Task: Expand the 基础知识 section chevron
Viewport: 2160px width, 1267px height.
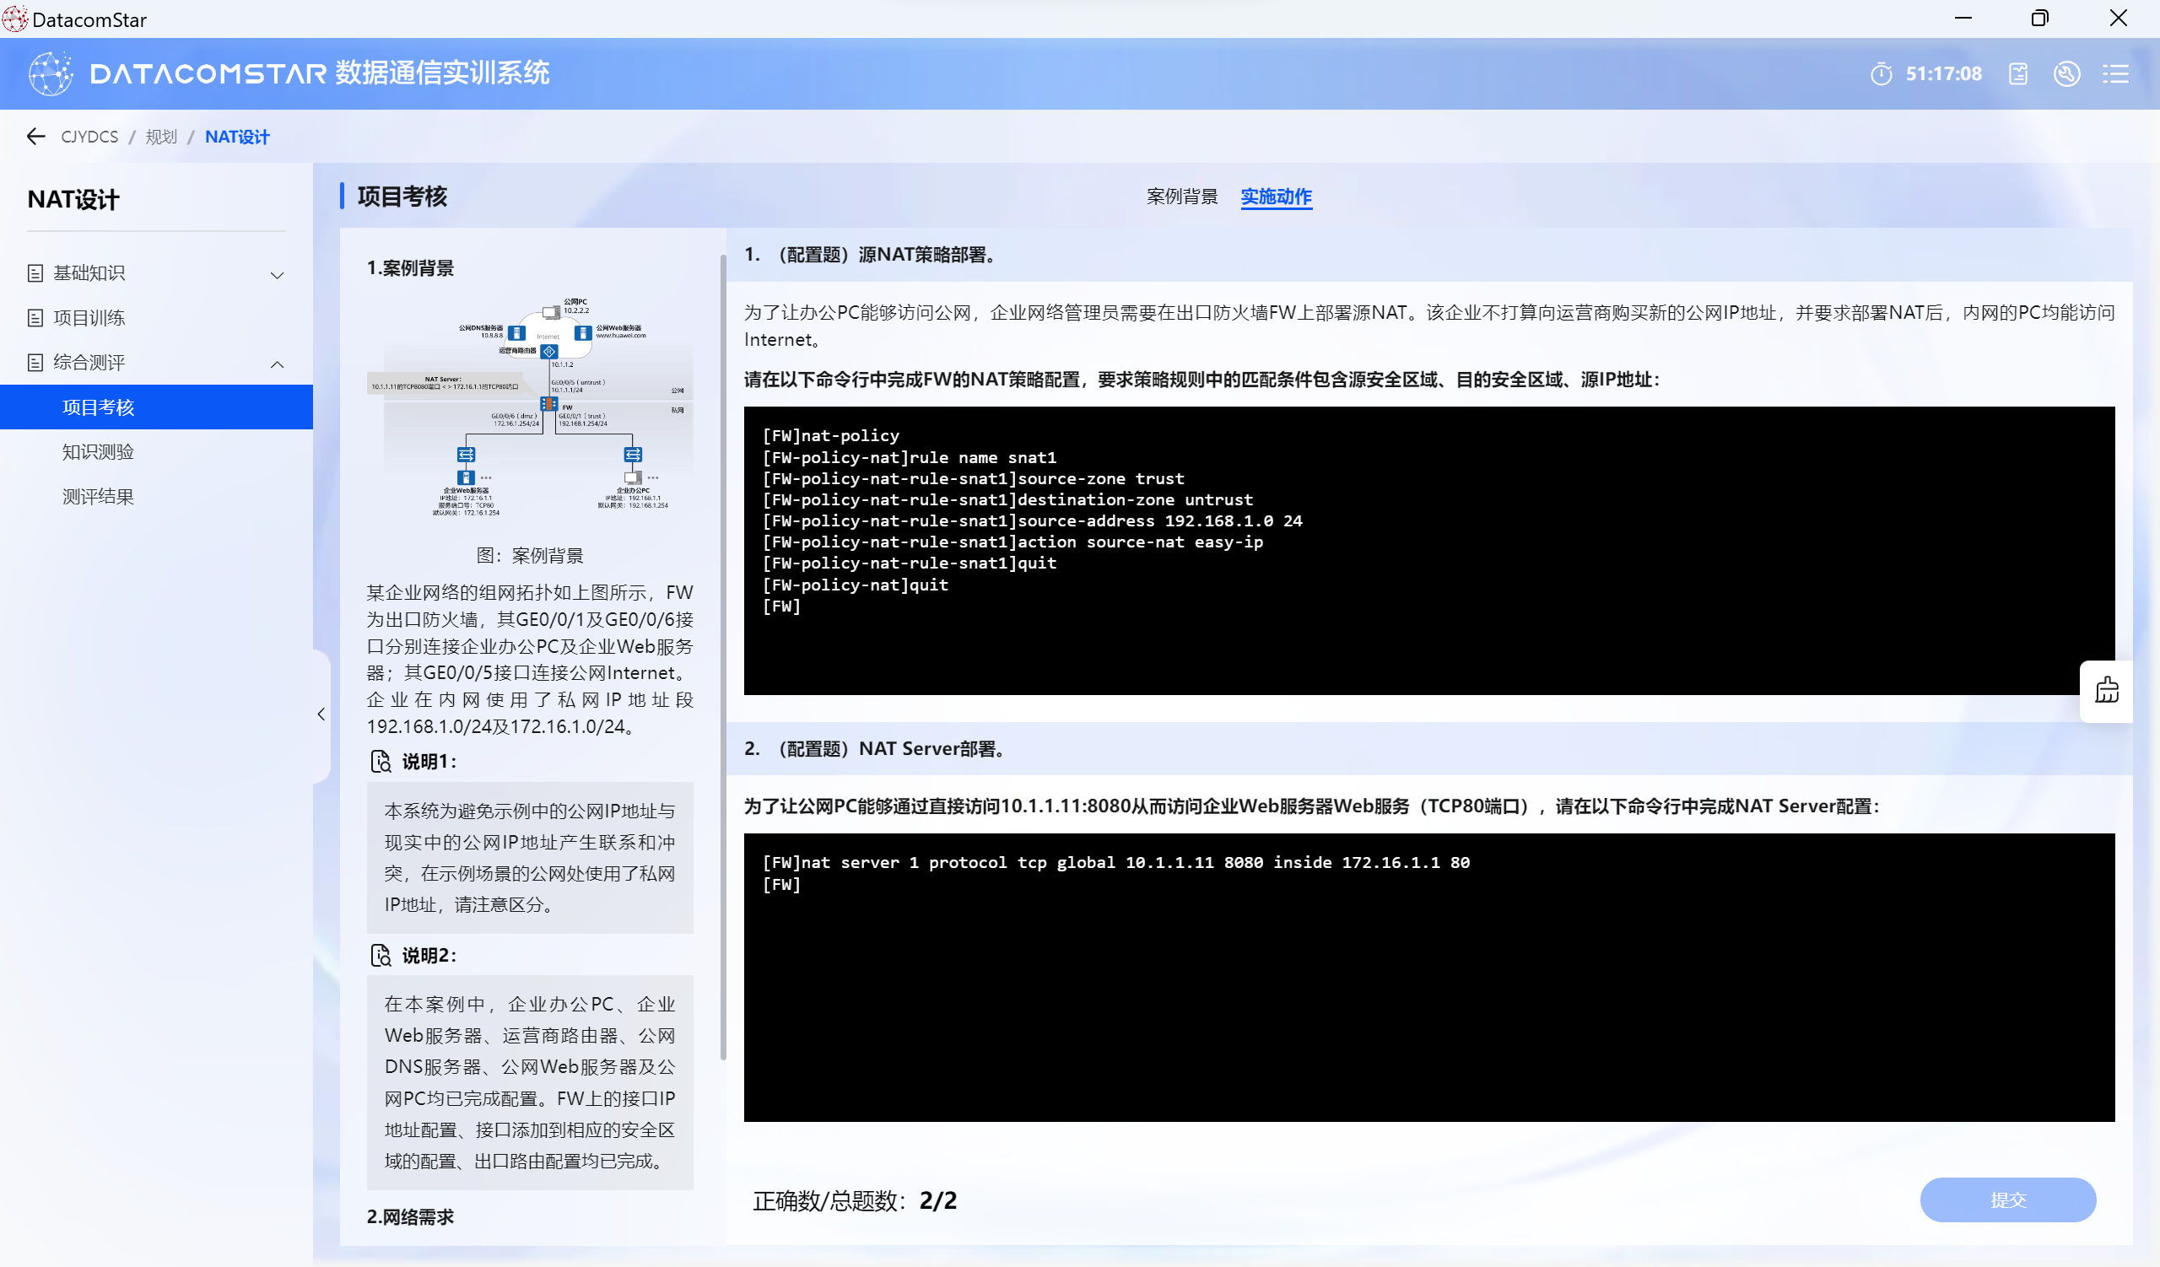Action: 277,275
